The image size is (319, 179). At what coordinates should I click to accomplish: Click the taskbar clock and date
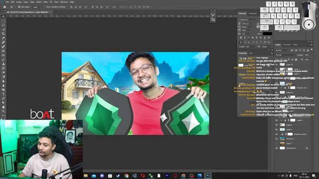pyautogui.click(x=305, y=176)
